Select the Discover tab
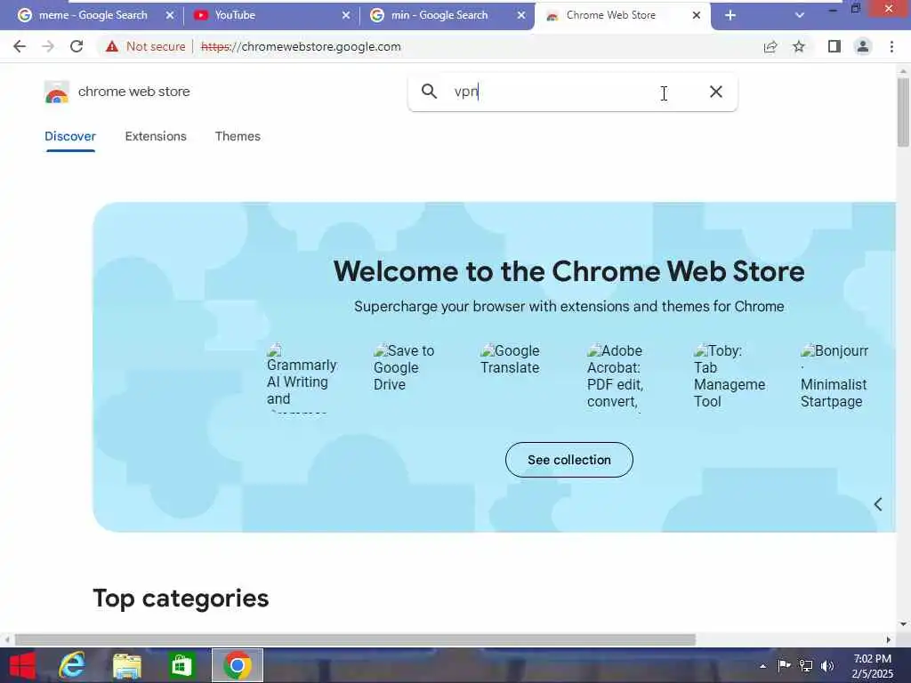Viewport: 911px width, 683px height. click(x=70, y=136)
